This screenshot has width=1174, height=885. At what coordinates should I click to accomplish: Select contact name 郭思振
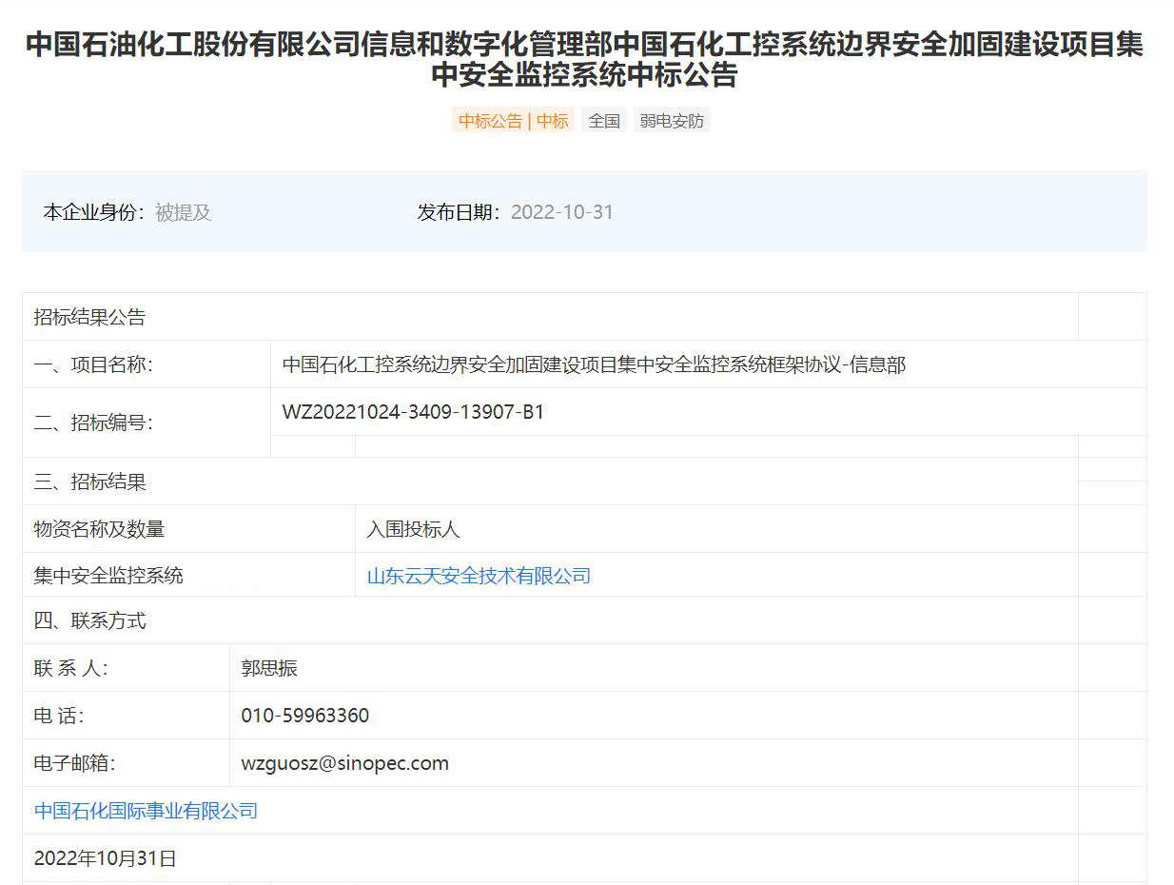[269, 668]
